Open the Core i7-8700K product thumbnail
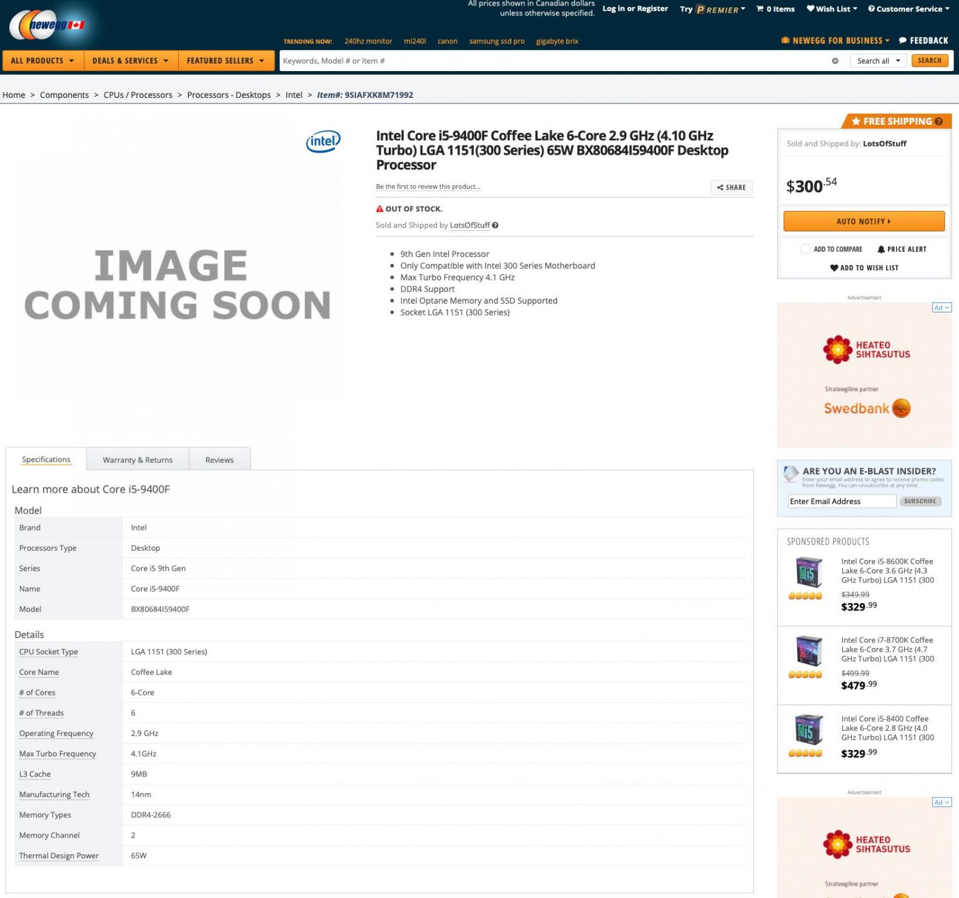 (809, 650)
